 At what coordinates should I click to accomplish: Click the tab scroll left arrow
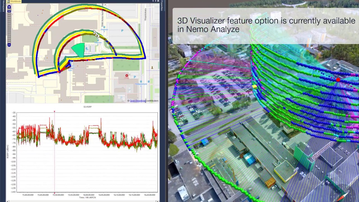(x=153, y=1)
